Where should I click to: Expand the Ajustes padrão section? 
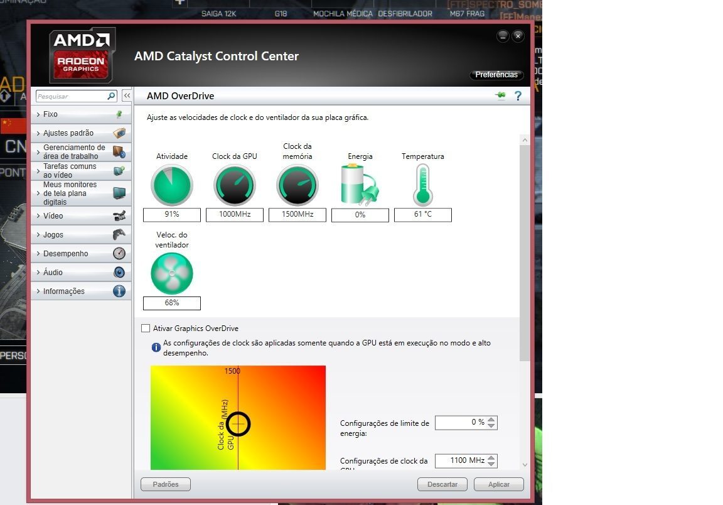[81, 133]
